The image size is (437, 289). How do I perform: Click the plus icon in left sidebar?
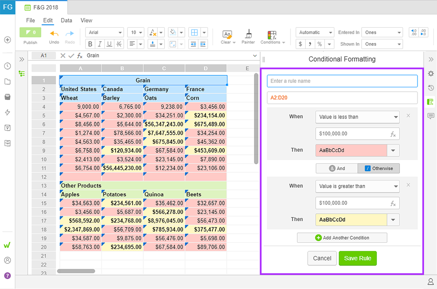[7, 40]
